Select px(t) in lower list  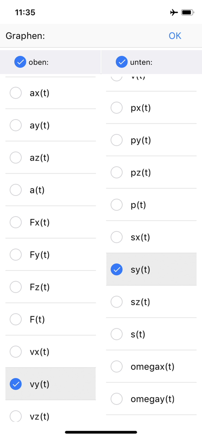coord(151,108)
